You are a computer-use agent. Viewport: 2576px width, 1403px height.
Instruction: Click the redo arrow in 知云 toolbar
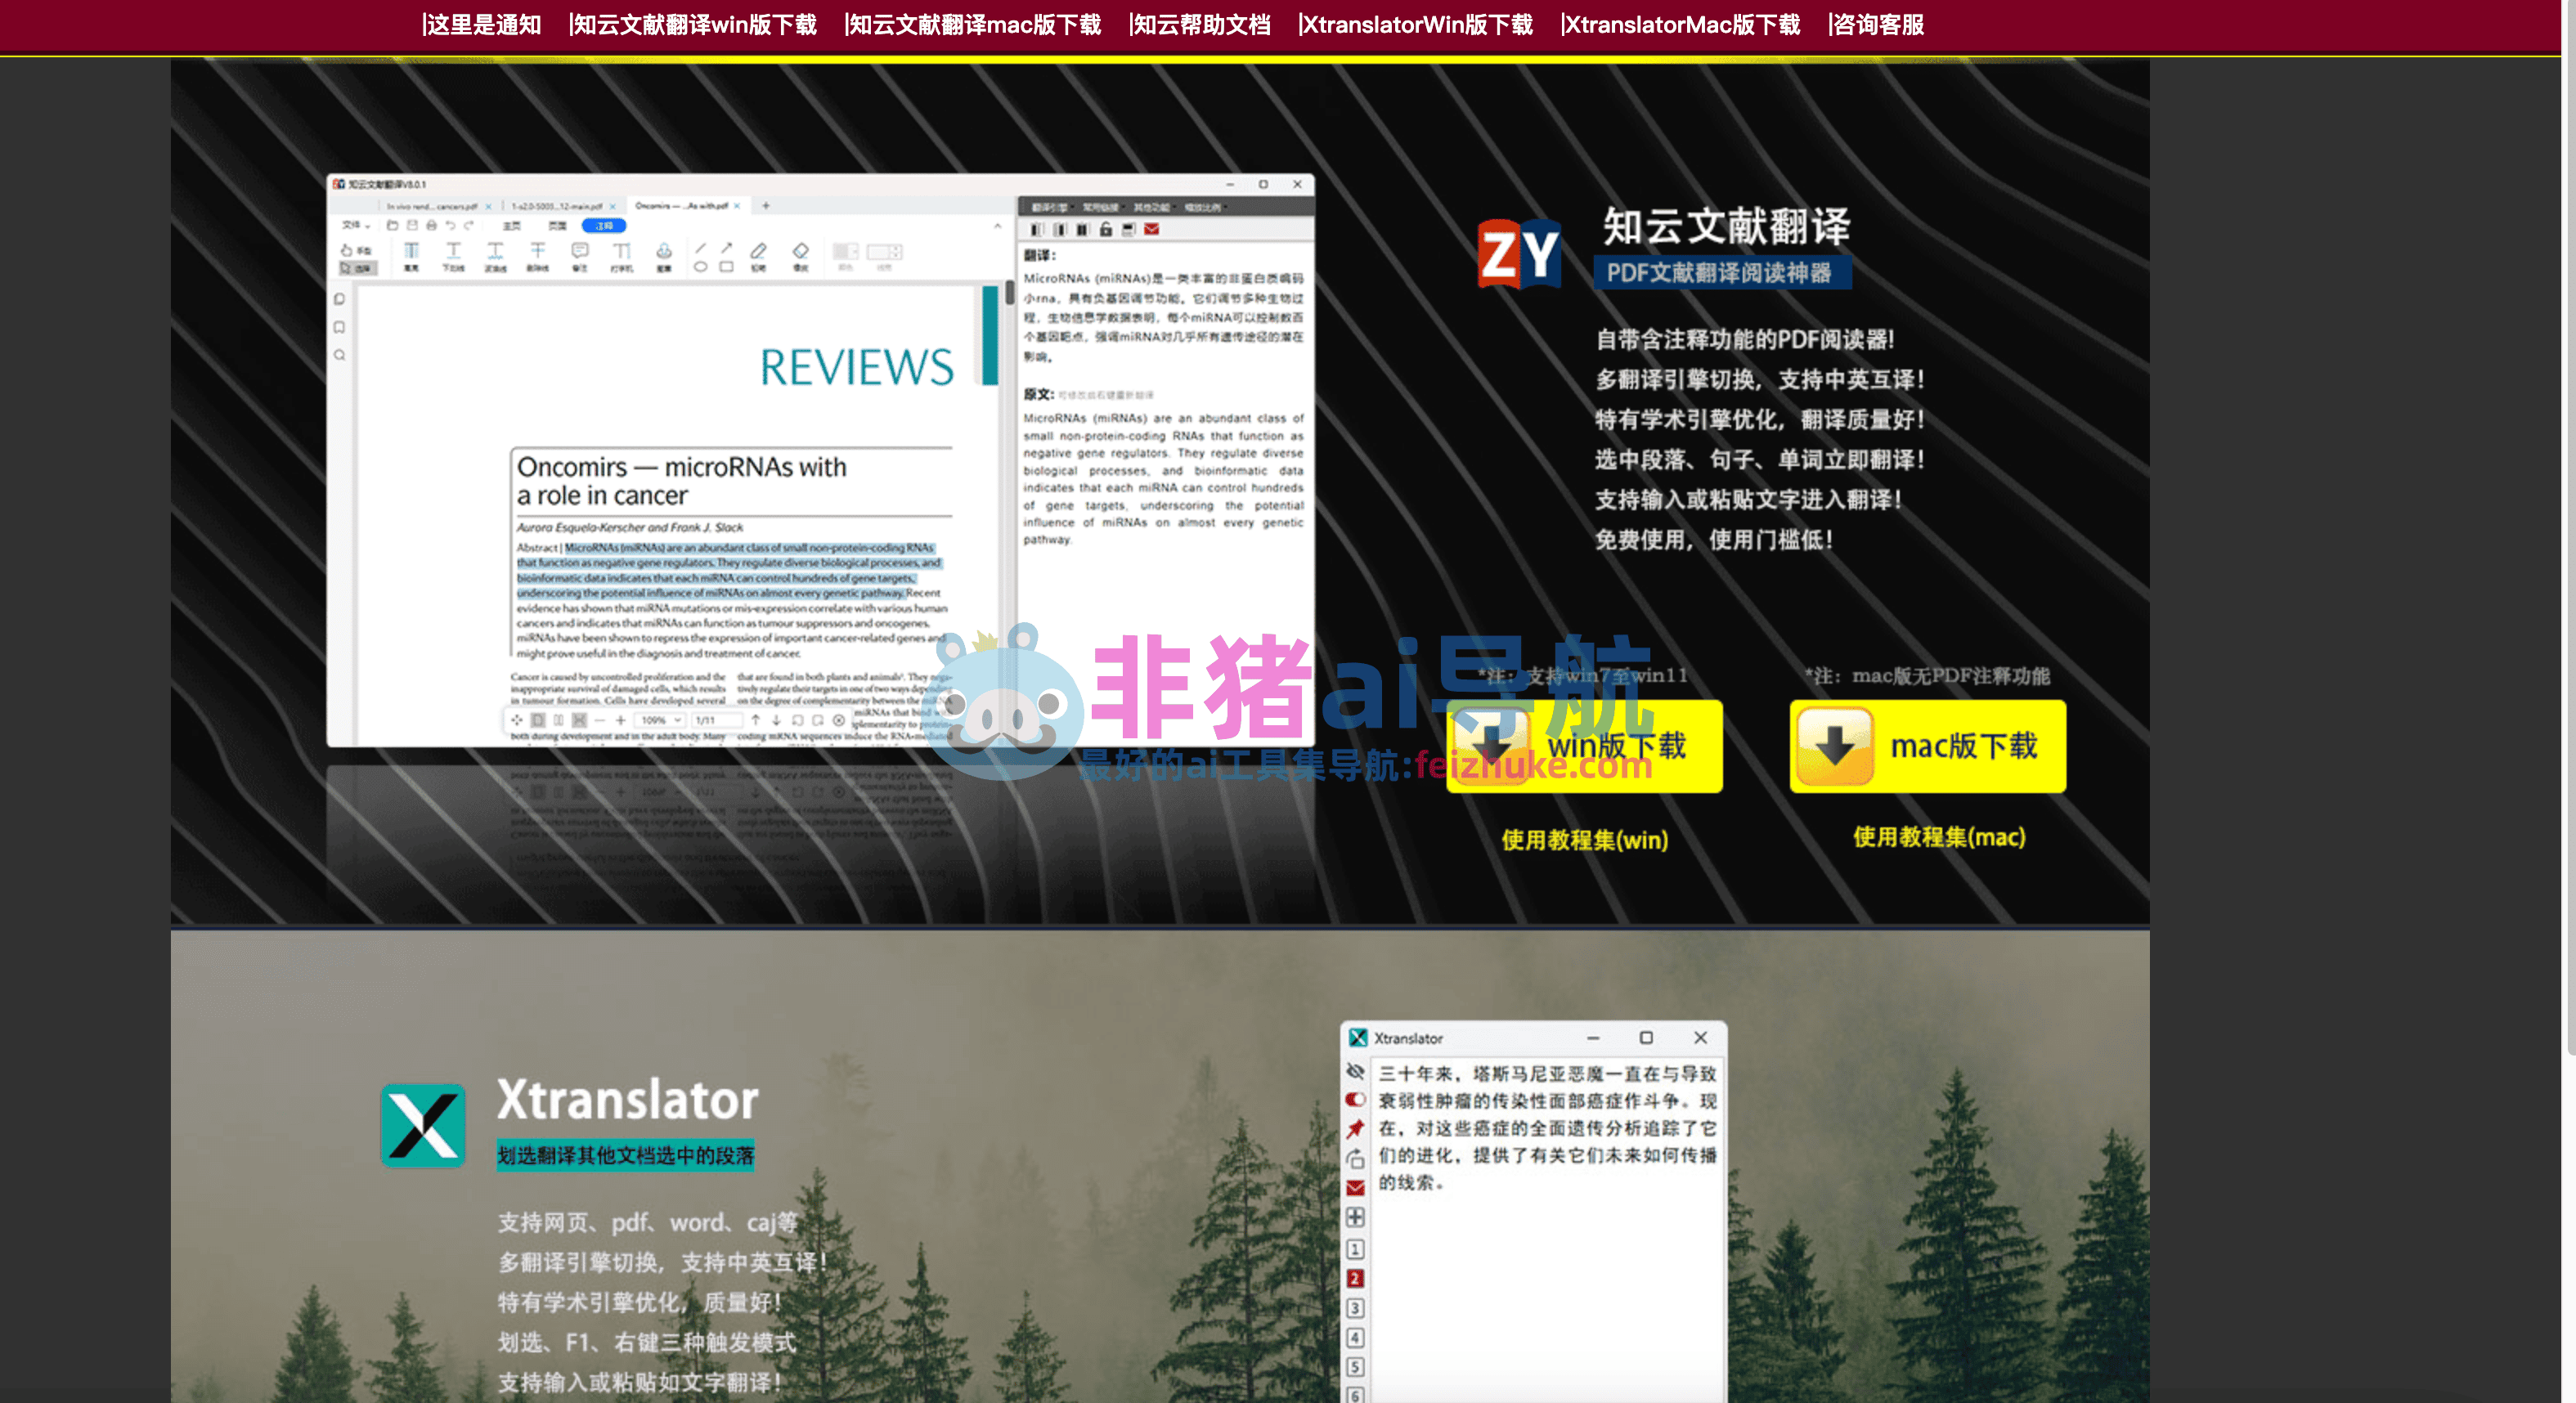coord(469,226)
